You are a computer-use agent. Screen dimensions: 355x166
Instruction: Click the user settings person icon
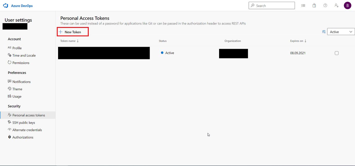tap(336, 5)
